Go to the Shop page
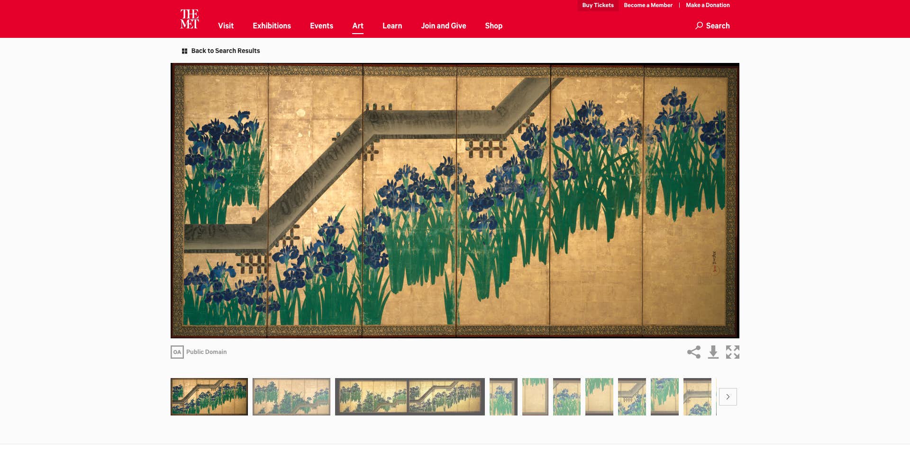910x459 pixels. point(493,26)
